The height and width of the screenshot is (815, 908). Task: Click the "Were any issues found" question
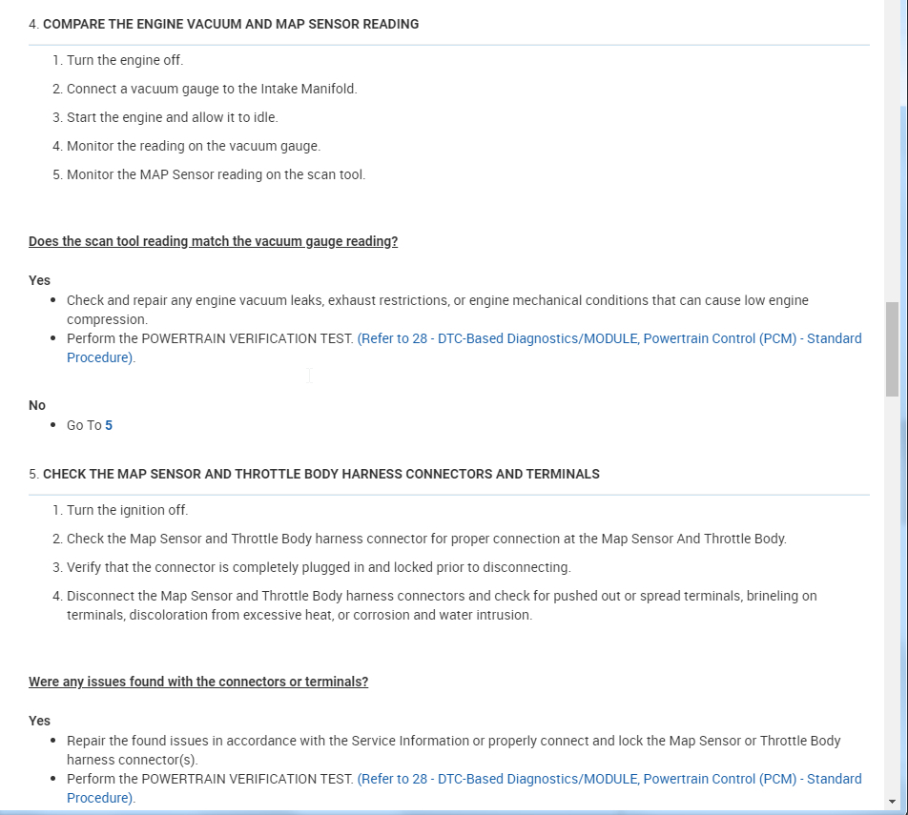click(x=198, y=682)
